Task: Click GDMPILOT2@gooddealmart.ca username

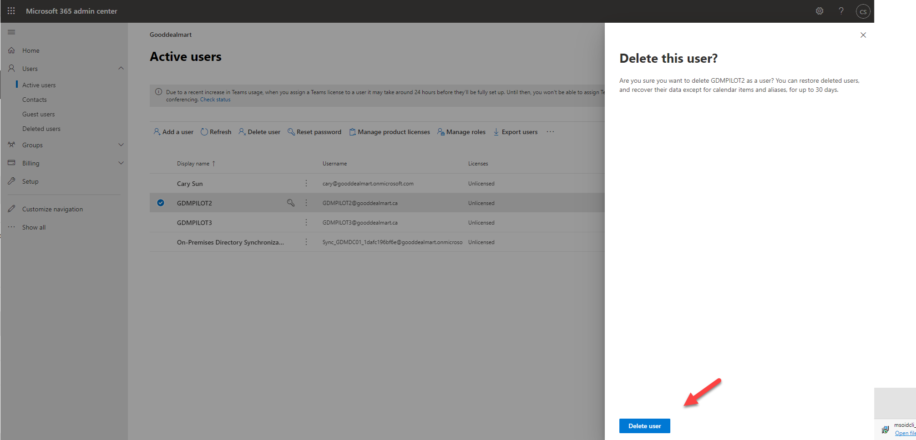Action: [360, 203]
